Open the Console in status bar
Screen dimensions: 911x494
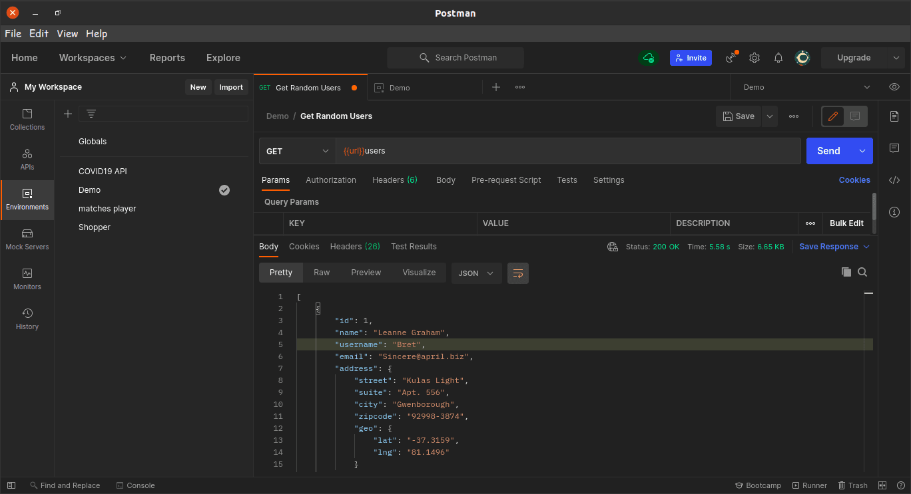(x=135, y=485)
